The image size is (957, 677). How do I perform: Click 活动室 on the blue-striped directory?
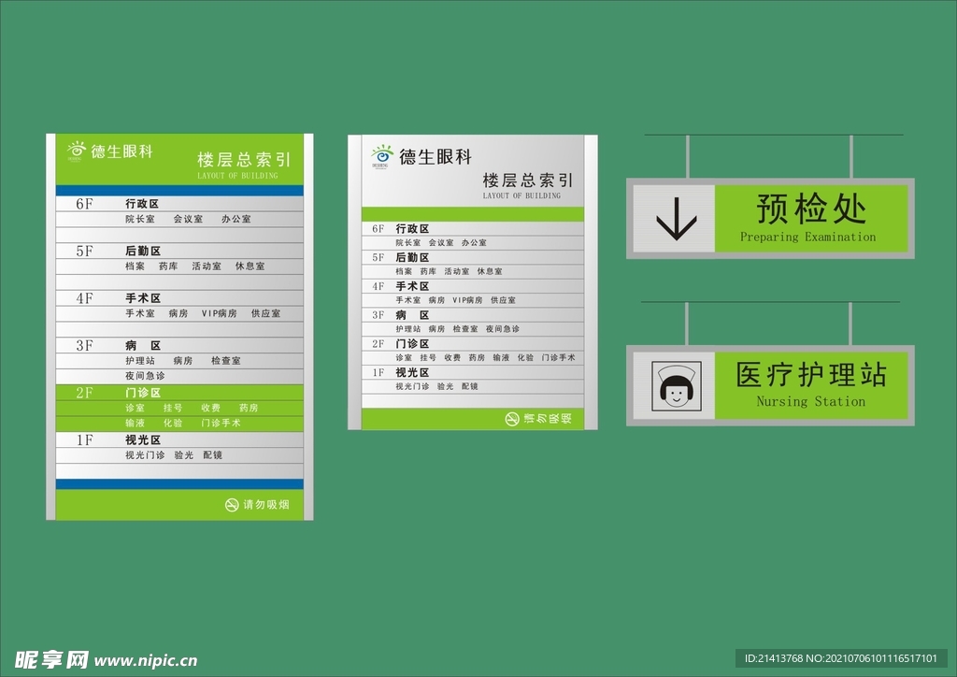[207, 266]
